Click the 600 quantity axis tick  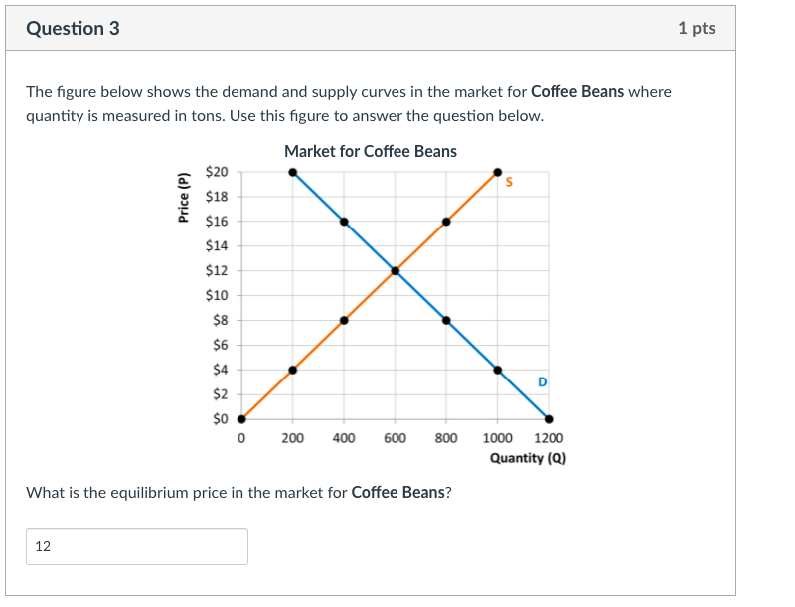[x=395, y=436]
